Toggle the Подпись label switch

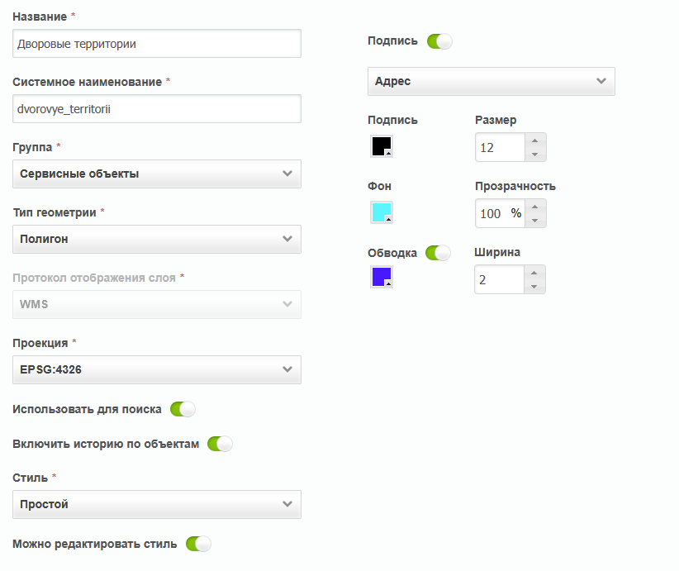pos(439,40)
